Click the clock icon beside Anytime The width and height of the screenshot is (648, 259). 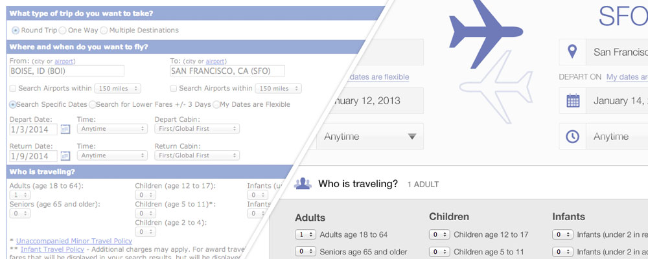point(573,137)
